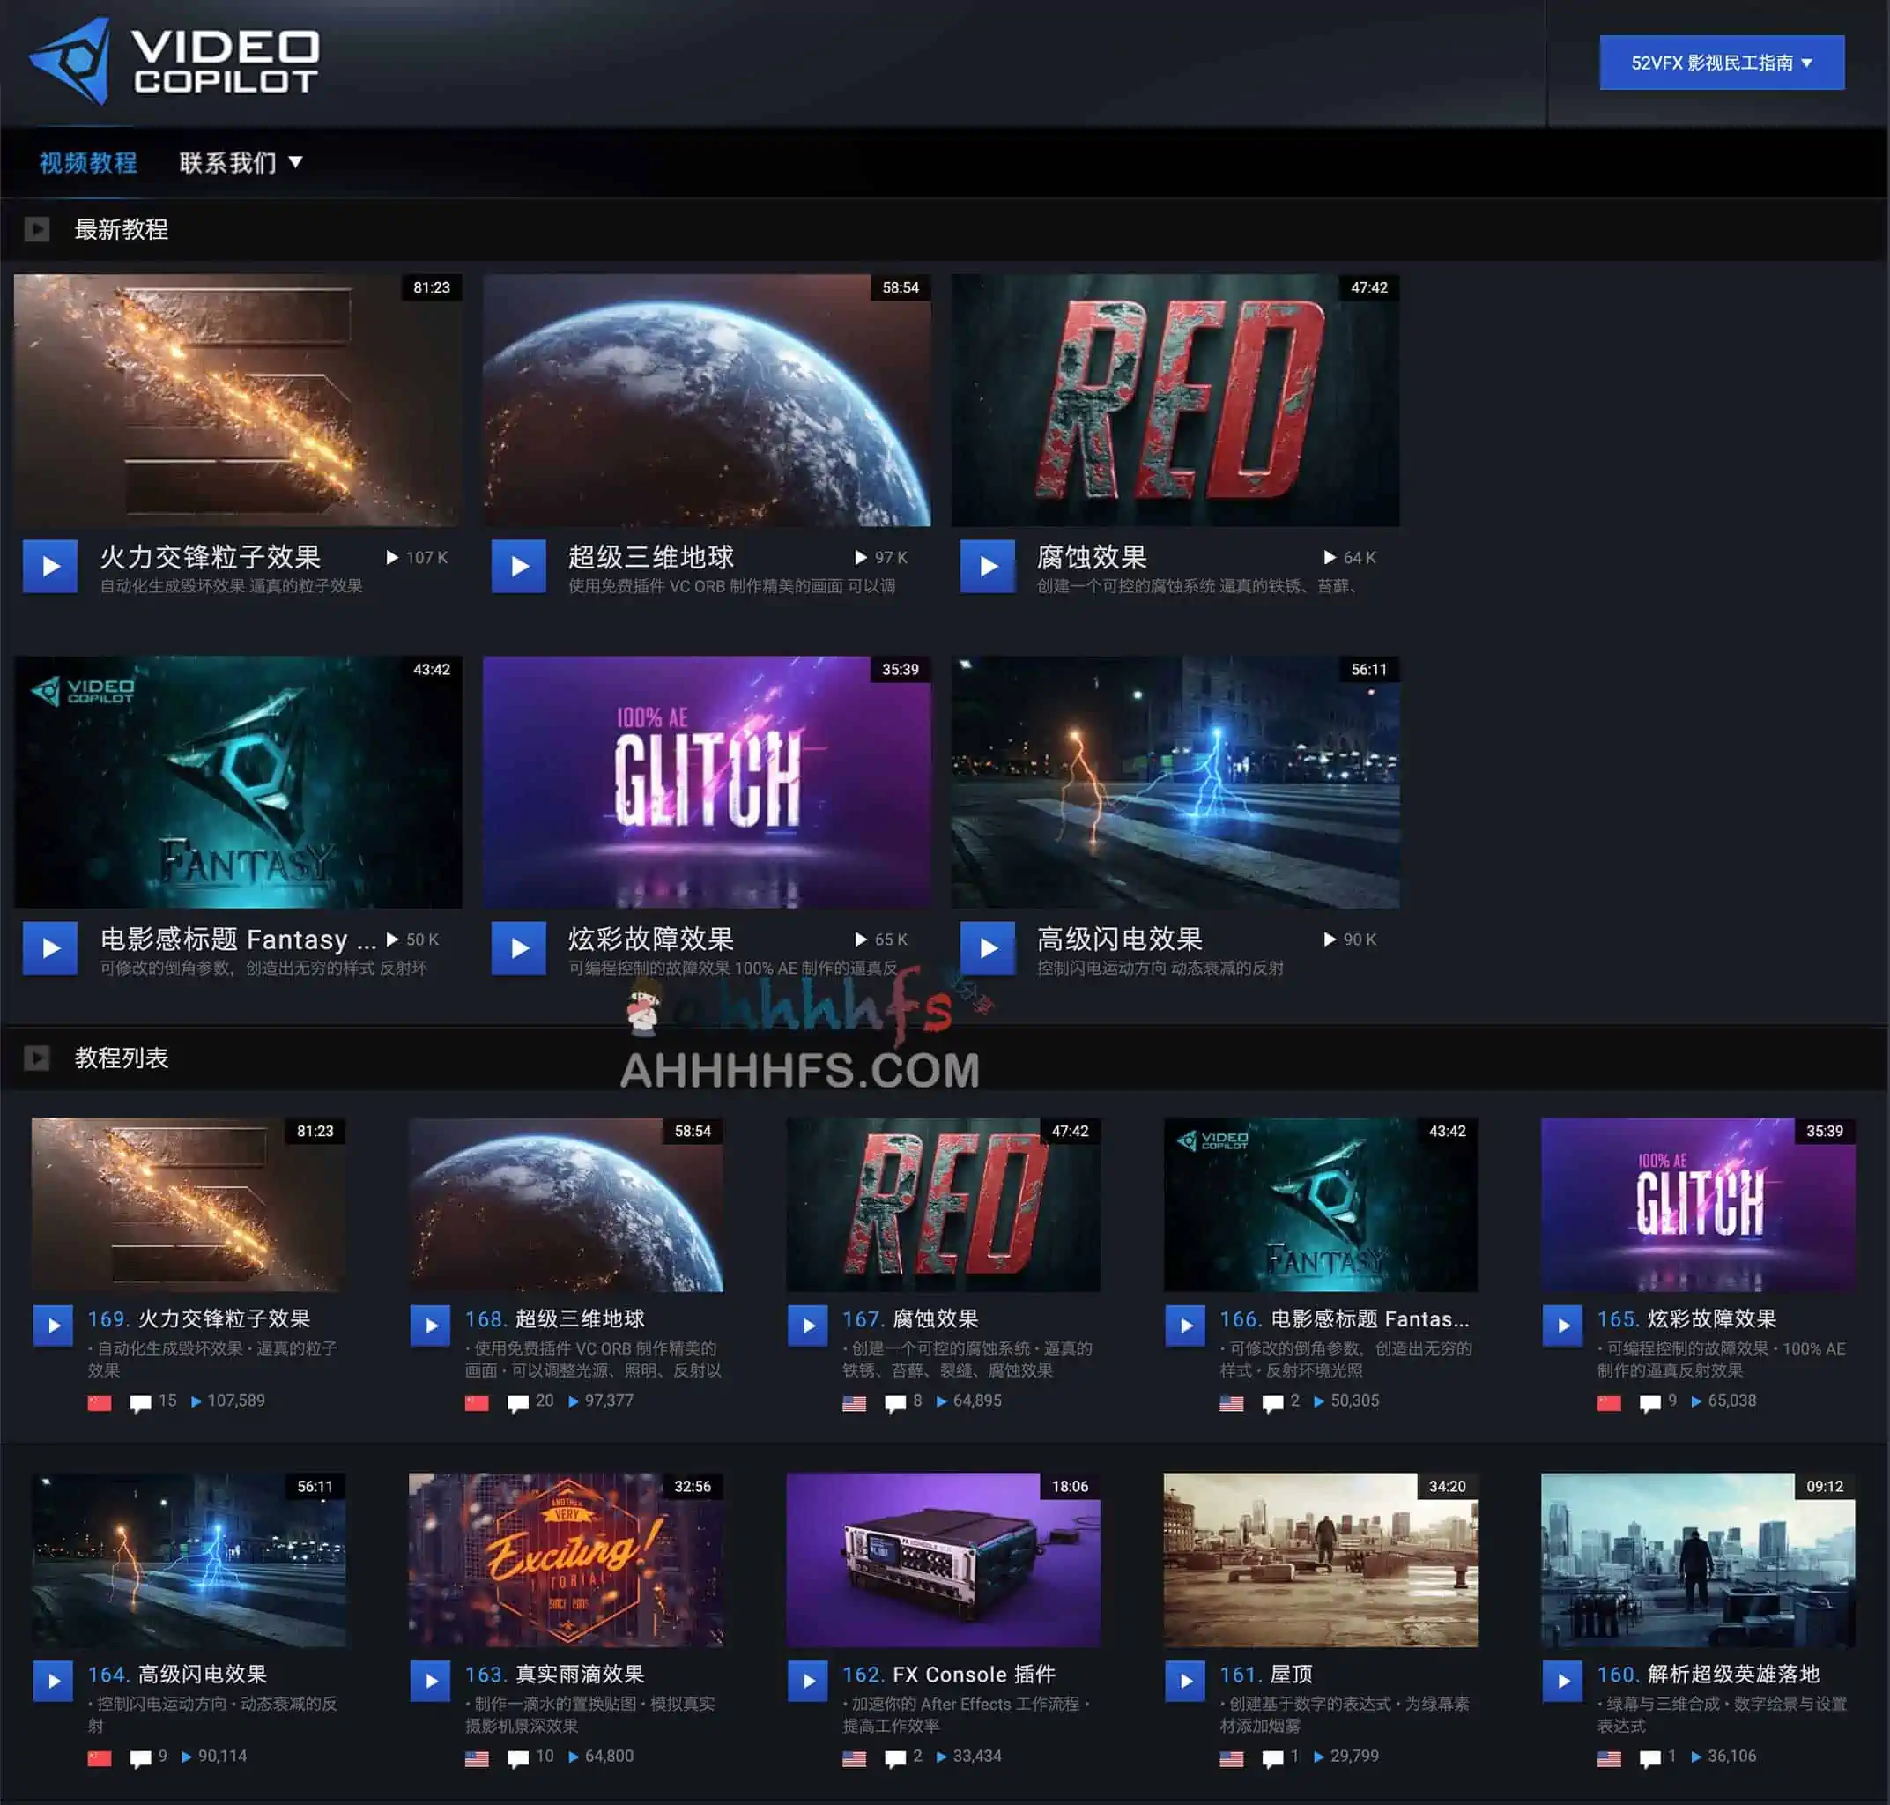This screenshot has width=1890, height=1805.
Task: Click the comment icon on 超级三维地球 entry
Action: 519,1400
